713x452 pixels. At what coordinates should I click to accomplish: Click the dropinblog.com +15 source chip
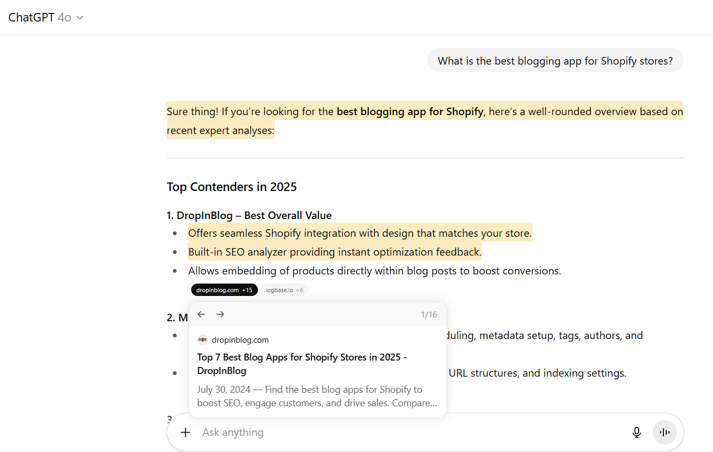tap(224, 290)
